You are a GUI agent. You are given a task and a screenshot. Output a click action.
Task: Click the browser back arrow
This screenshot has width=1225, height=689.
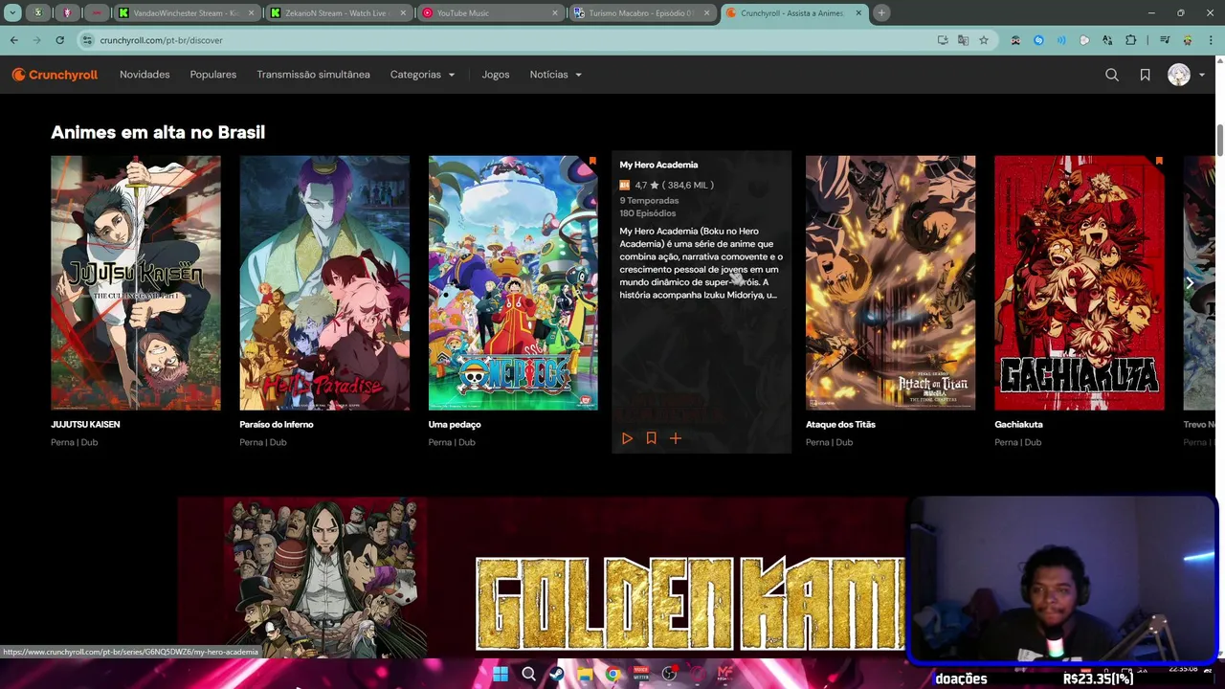13,40
